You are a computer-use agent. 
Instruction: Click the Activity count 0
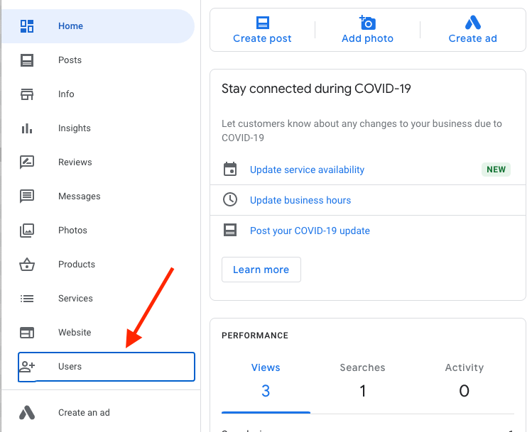464,391
